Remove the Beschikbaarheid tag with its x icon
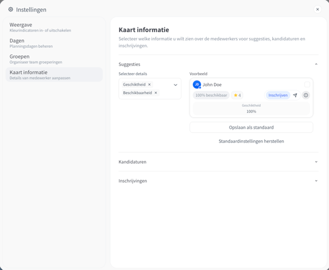The height and width of the screenshot is (270, 329). click(156, 93)
